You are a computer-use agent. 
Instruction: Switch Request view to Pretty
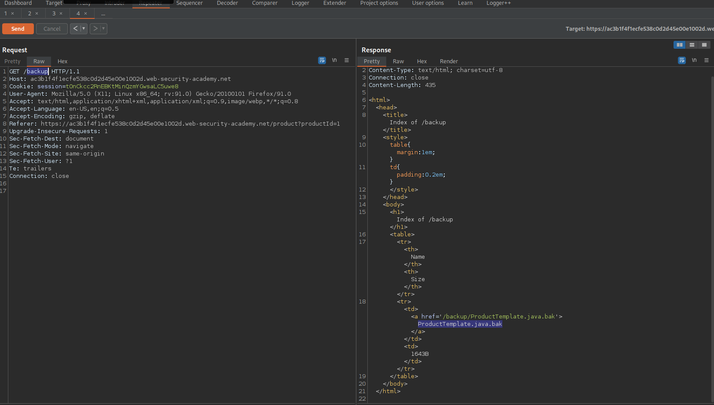(x=12, y=61)
